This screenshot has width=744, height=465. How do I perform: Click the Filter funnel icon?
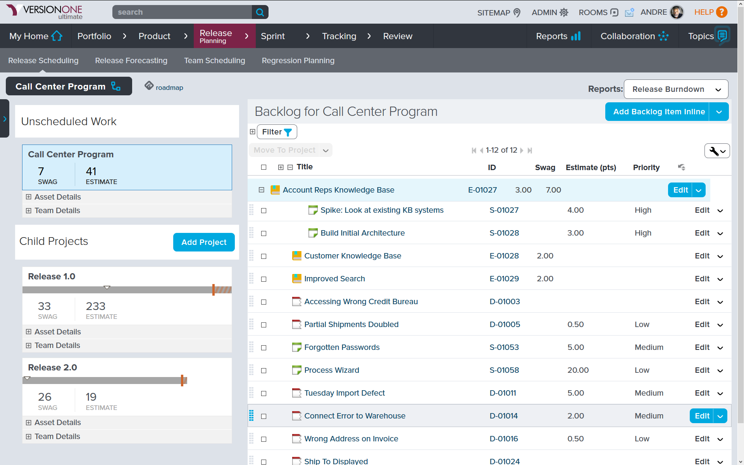[x=288, y=133]
